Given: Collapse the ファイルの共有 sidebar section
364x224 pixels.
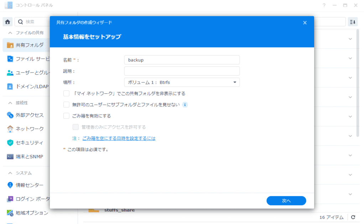Looking at the screenshot, I should coord(10,33).
